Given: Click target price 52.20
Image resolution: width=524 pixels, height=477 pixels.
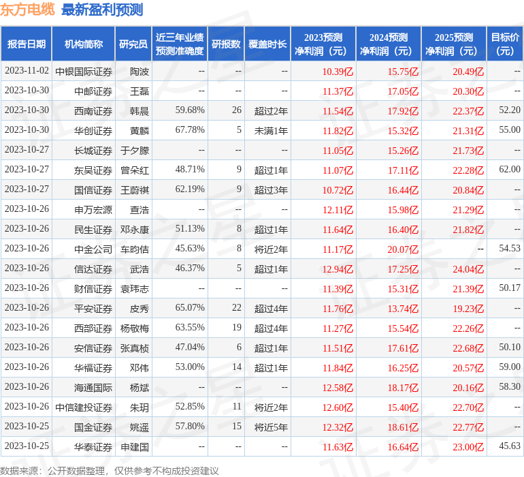Looking at the screenshot, I should pos(510,110).
